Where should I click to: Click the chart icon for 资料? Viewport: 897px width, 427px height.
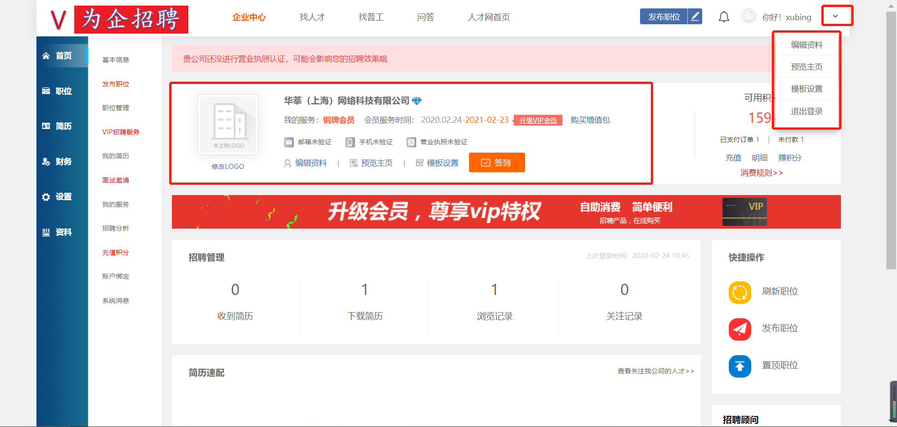click(46, 232)
